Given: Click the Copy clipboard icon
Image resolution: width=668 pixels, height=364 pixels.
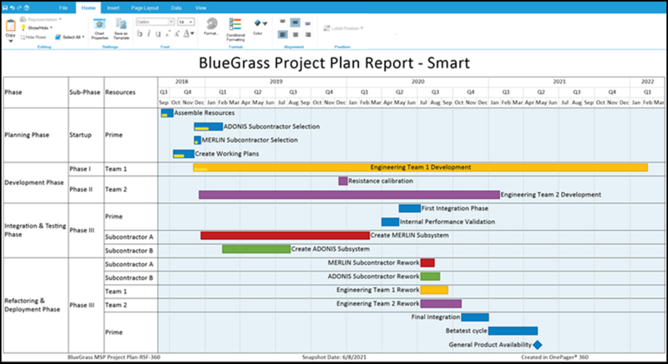Looking at the screenshot, I should [11, 26].
